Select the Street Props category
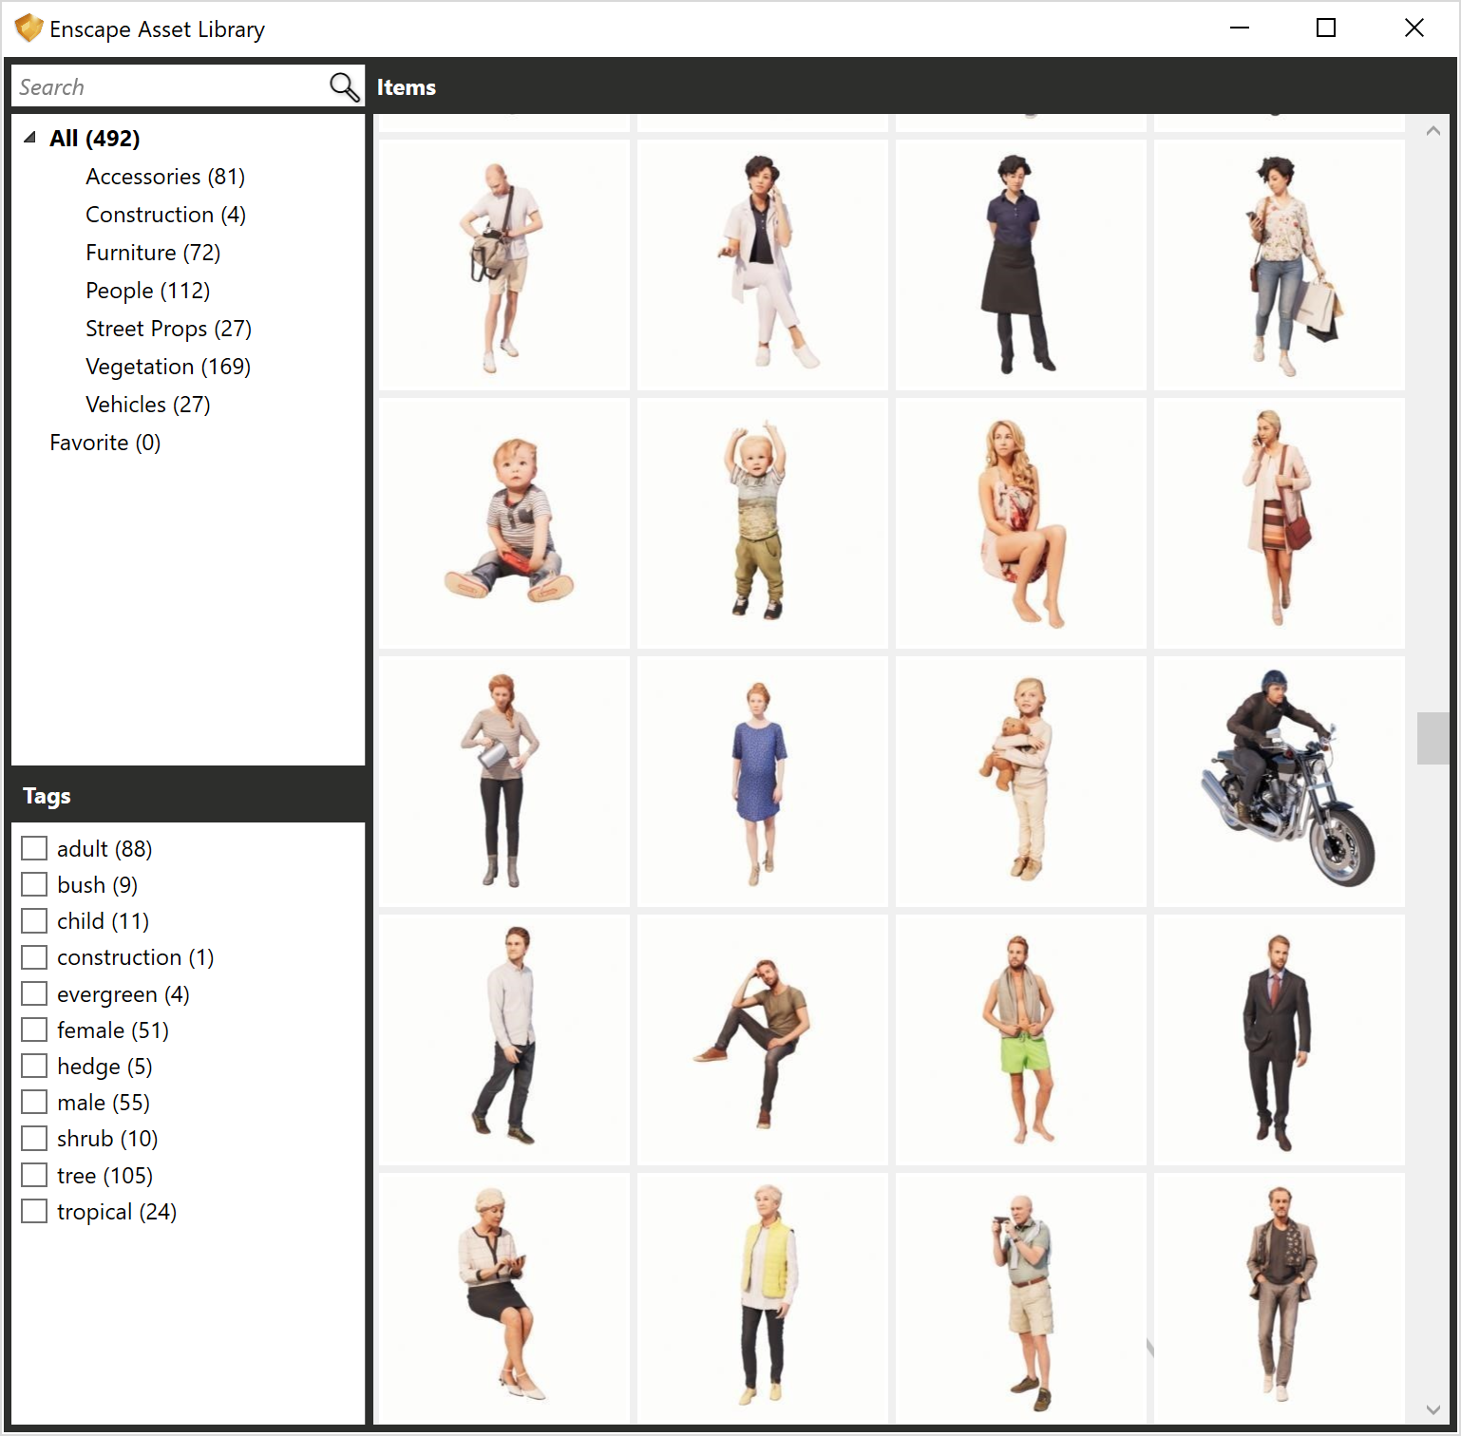 [x=167, y=328]
